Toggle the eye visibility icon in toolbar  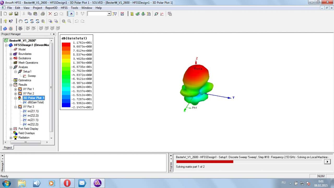(x=20, y=28)
